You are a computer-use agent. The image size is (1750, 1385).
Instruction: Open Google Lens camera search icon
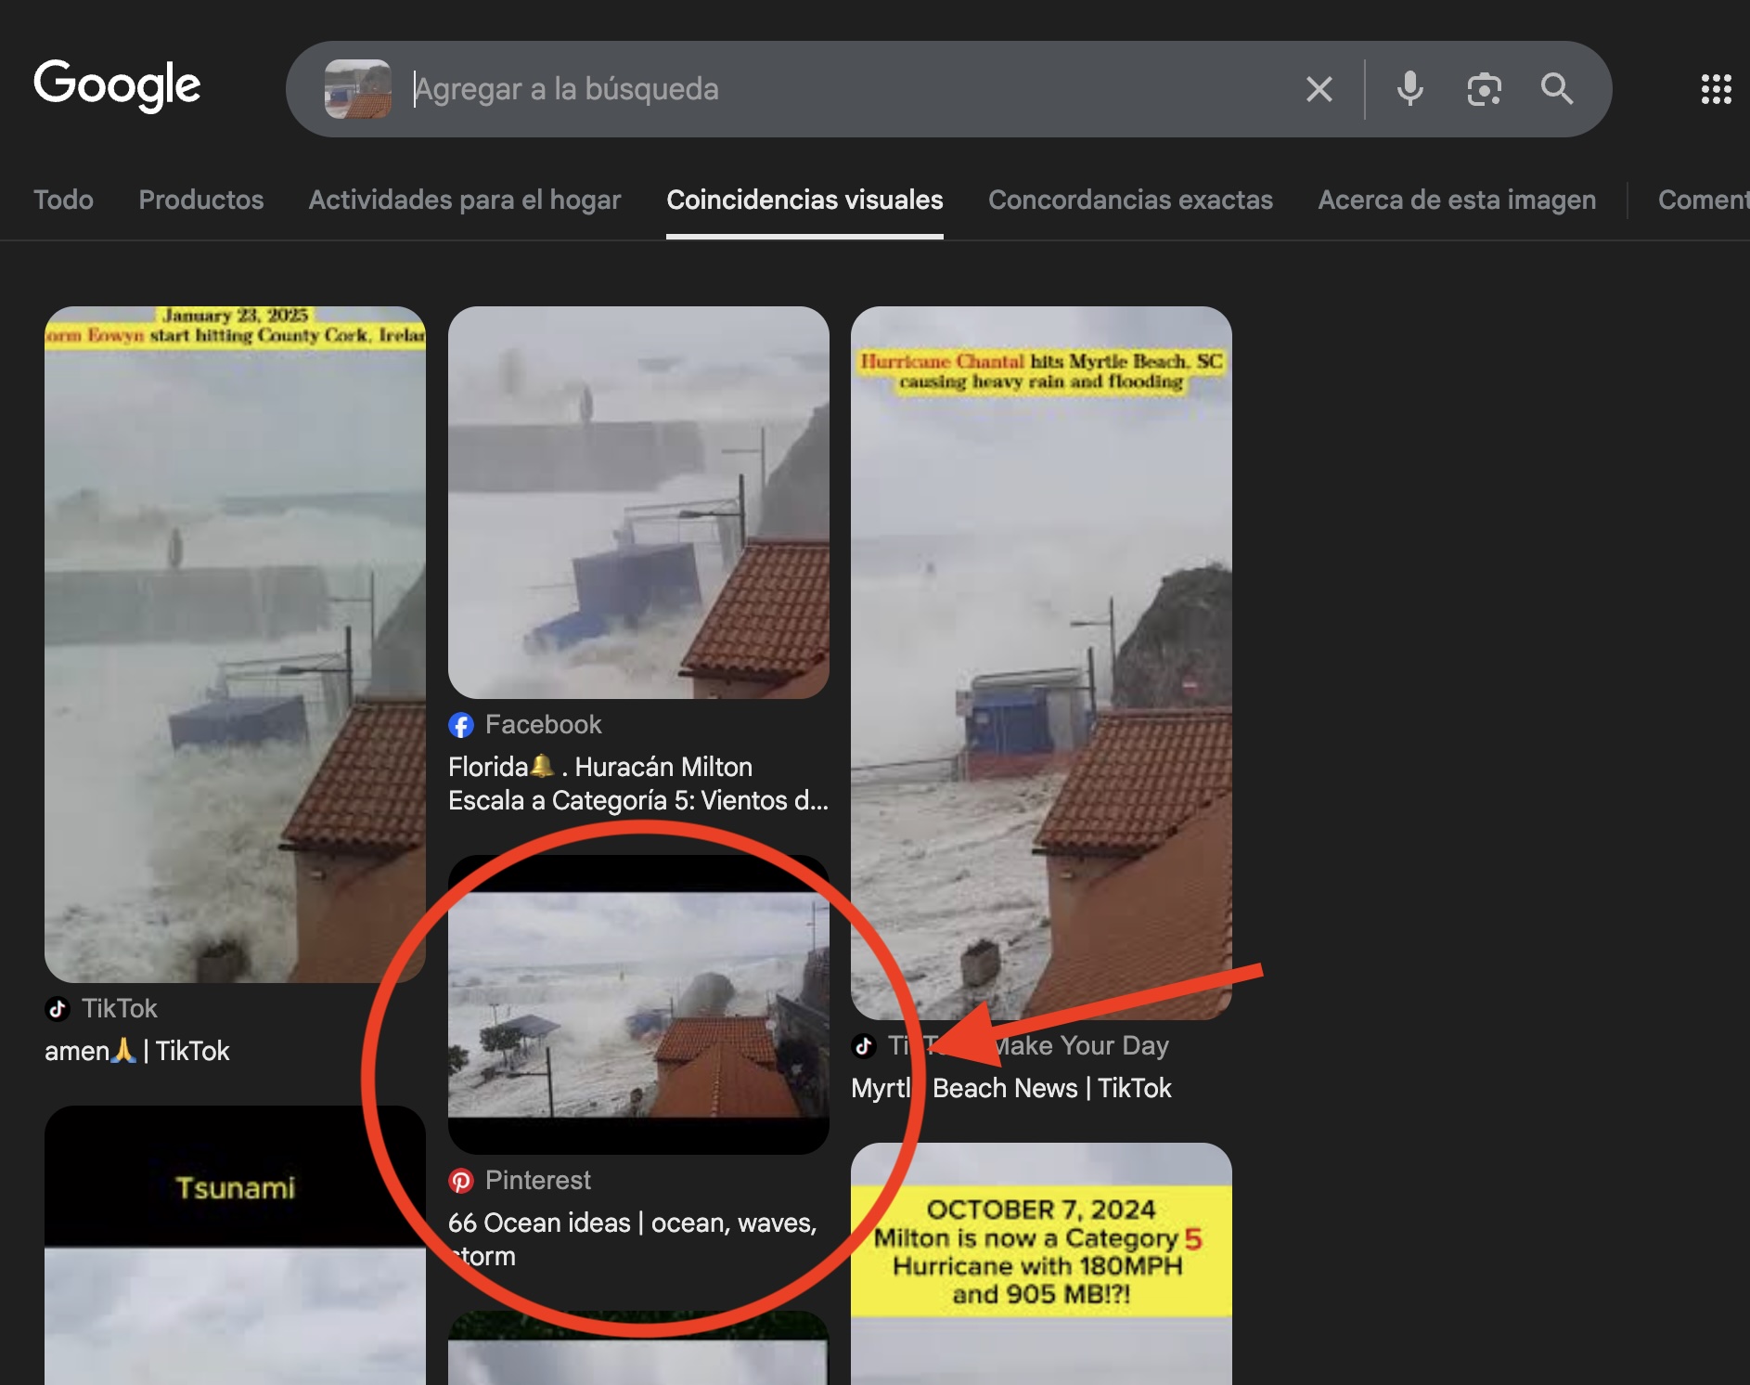pyautogui.click(x=1484, y=89)
